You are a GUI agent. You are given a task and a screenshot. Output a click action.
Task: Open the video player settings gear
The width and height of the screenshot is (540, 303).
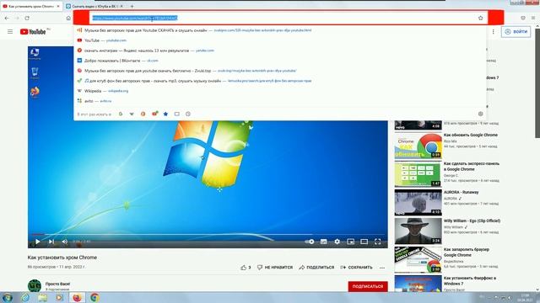pos(337,242)
